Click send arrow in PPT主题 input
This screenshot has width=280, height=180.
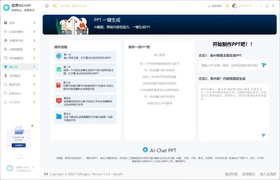click(264, 65)
